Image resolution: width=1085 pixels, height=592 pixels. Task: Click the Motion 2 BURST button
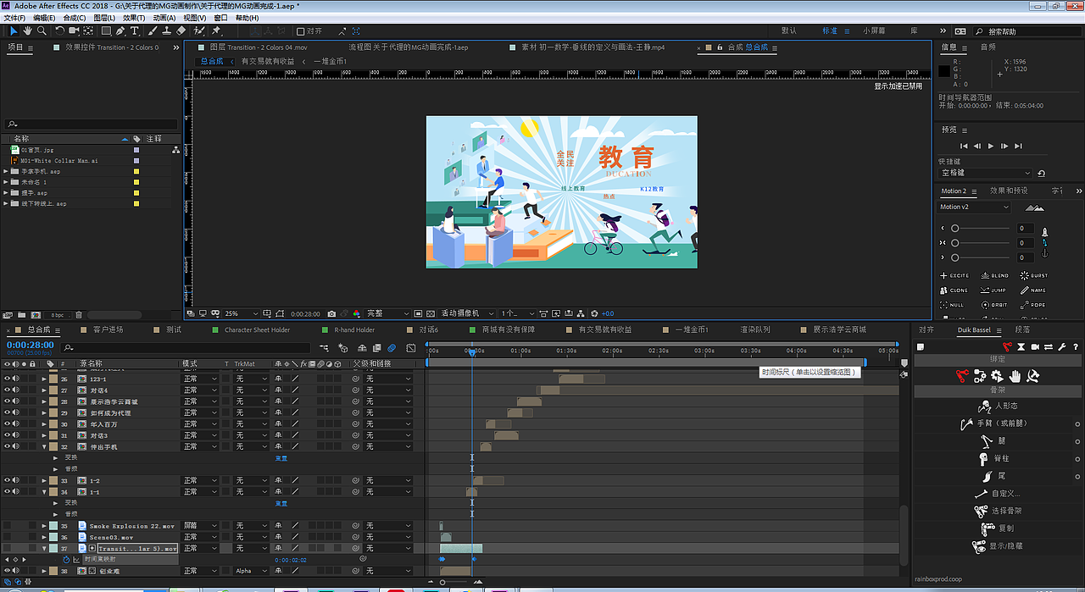[x=1034, y=275]
